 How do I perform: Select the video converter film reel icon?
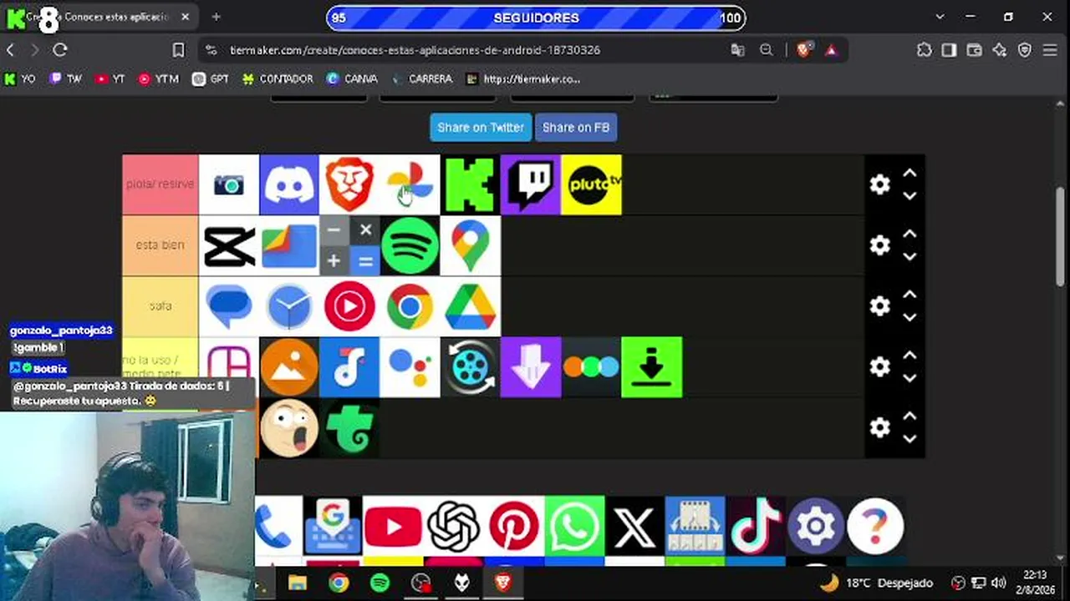tap(470, 367)
